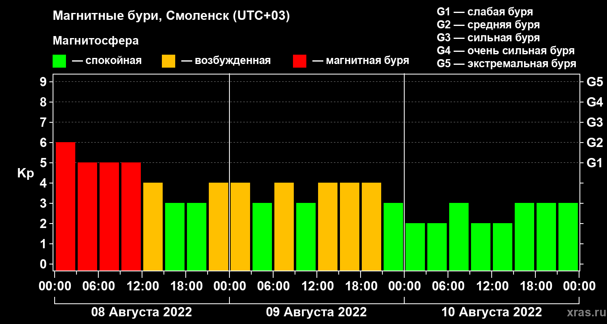
Task: Click the 18:00 time label for 10 Августа
Action: tap(535, 286)
